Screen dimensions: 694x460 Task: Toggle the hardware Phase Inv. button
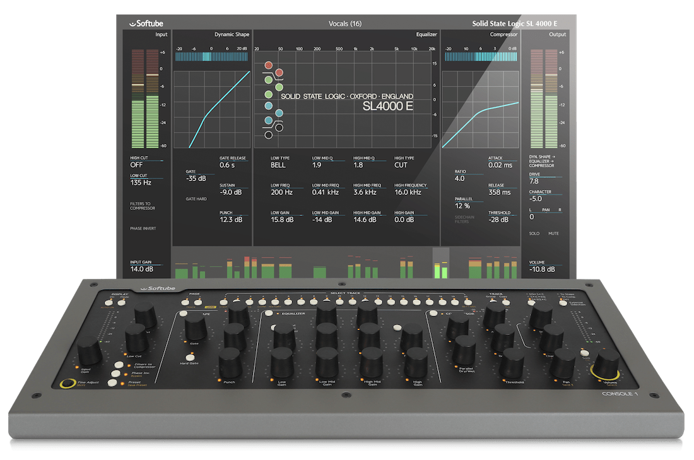(115, 374)
